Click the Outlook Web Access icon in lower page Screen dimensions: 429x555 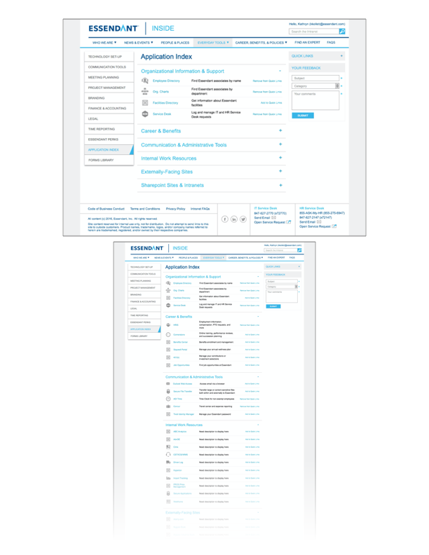(168, 384)
